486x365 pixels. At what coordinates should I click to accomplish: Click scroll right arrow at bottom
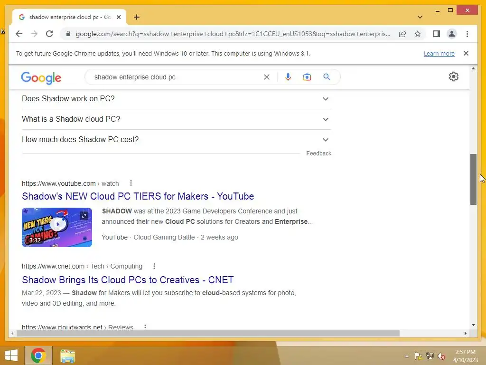pyautogui.click(x=465, y=333)
